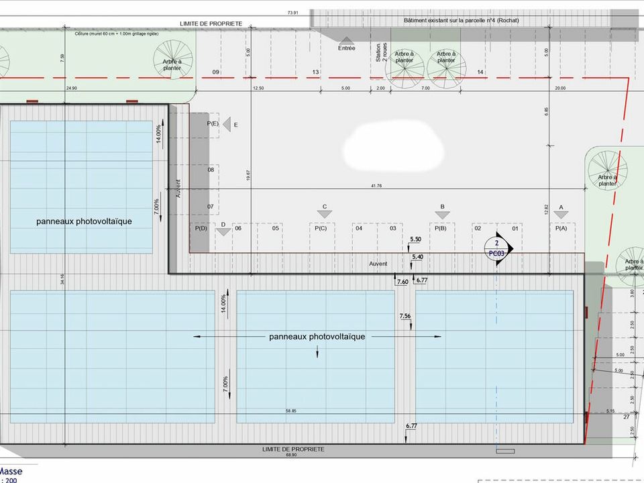Viewport: 644px width, 483px height.
Task: Click the tree symbol right of dimension 41.76
Action: point(608,170)
